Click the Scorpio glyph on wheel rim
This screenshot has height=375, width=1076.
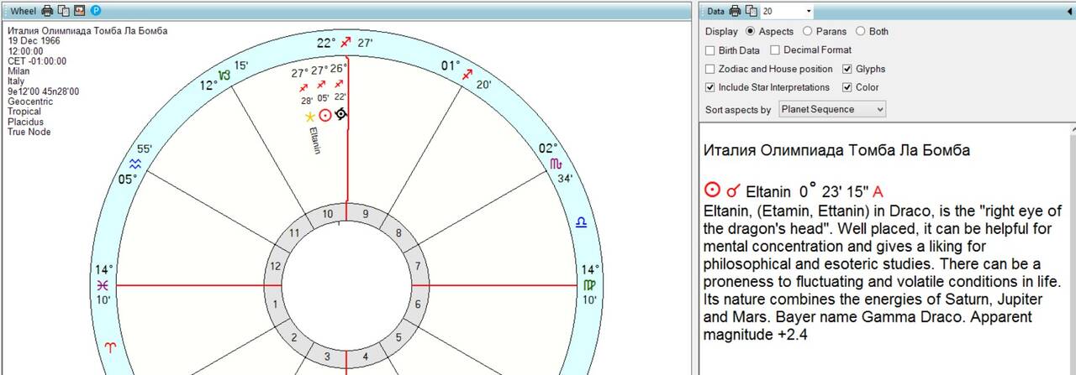[x=556, y=164]
